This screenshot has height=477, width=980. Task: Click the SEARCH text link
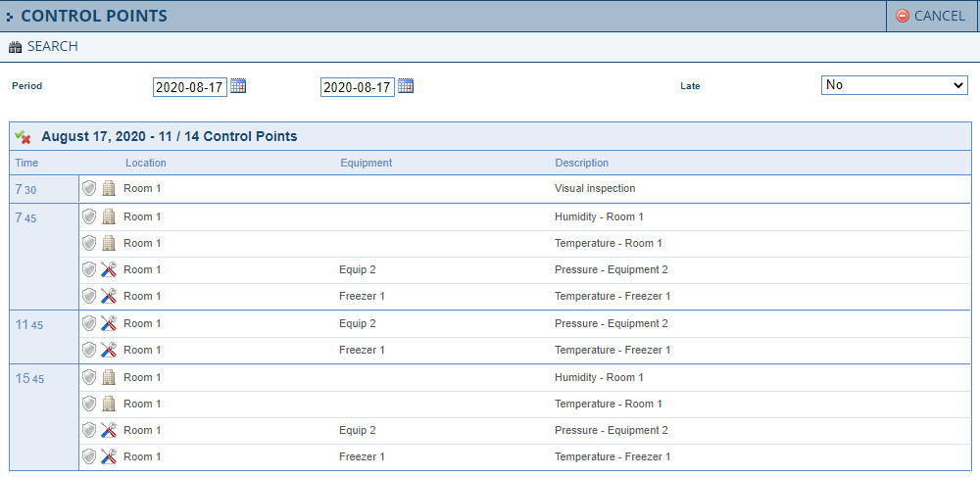[x=52, y=47]
